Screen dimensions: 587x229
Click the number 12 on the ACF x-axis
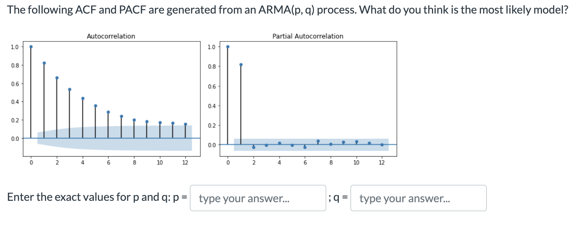pos(185,162)
